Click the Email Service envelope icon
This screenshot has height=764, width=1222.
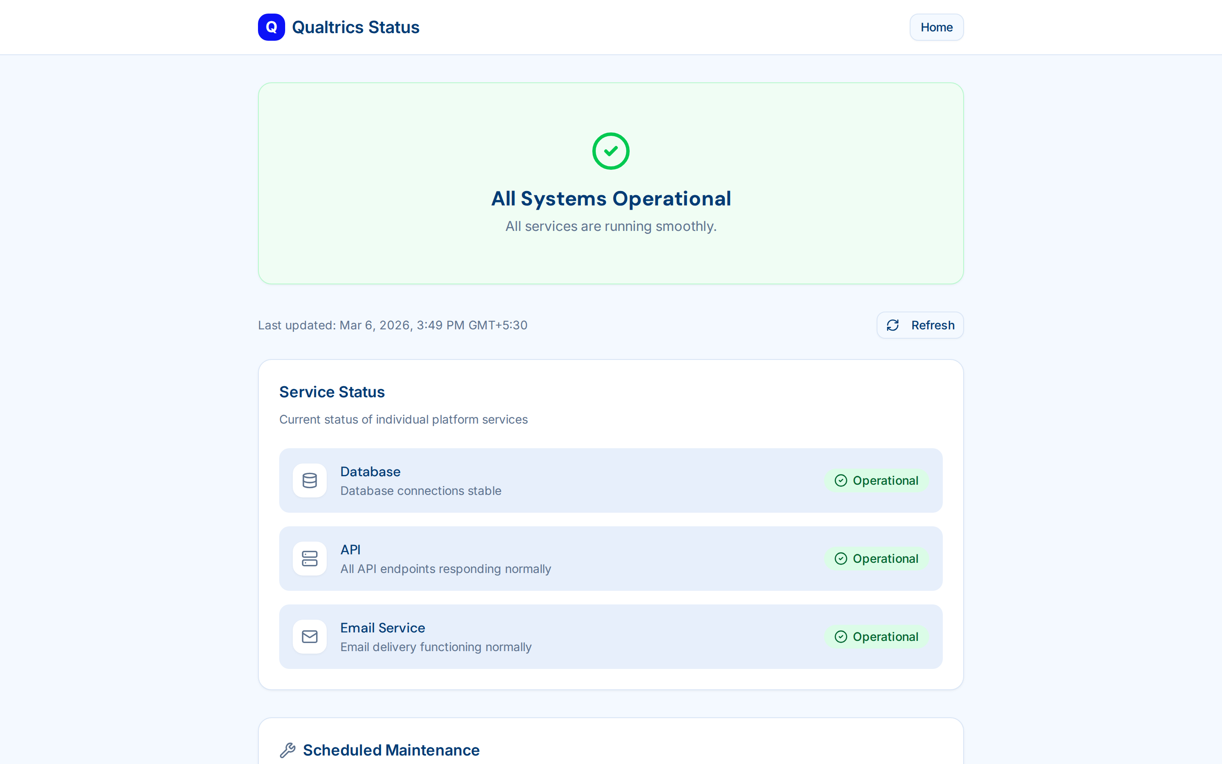pos(310,636)
